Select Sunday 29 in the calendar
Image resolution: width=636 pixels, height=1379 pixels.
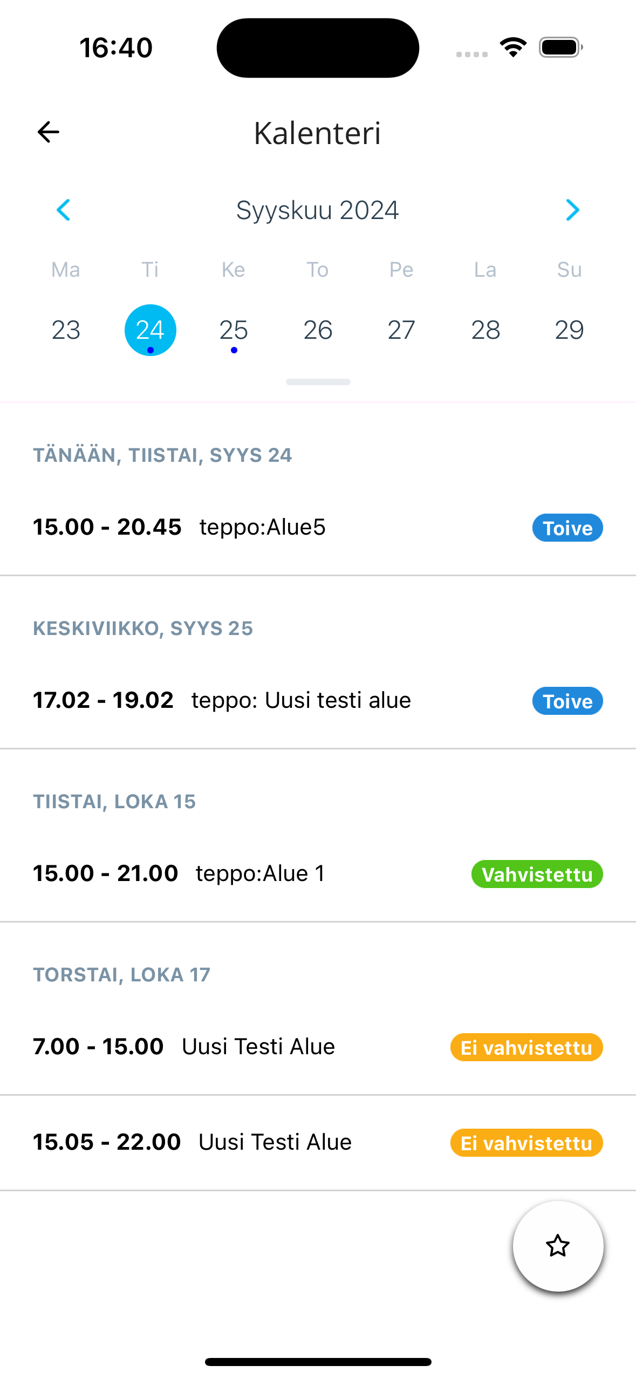click(x=569, y=330)
